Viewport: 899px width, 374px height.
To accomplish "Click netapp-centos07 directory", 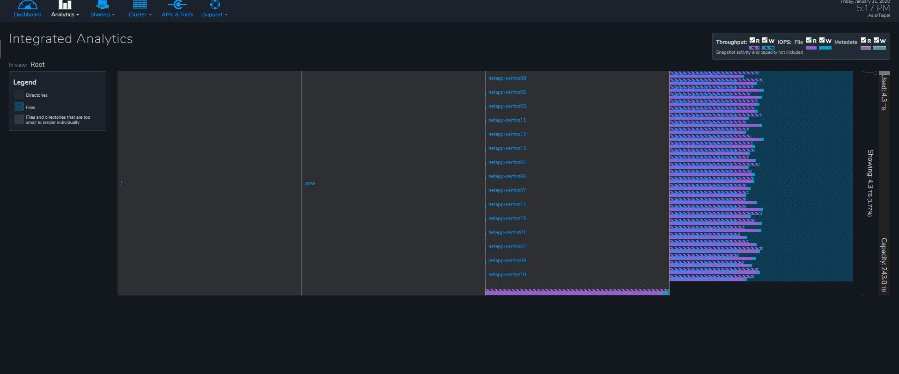I will (507, 190).
